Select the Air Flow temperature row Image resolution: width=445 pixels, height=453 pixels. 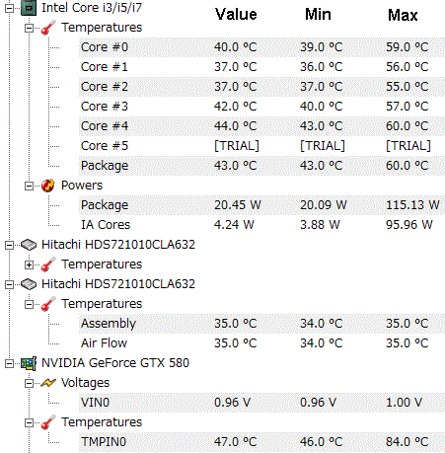(261, 343)
